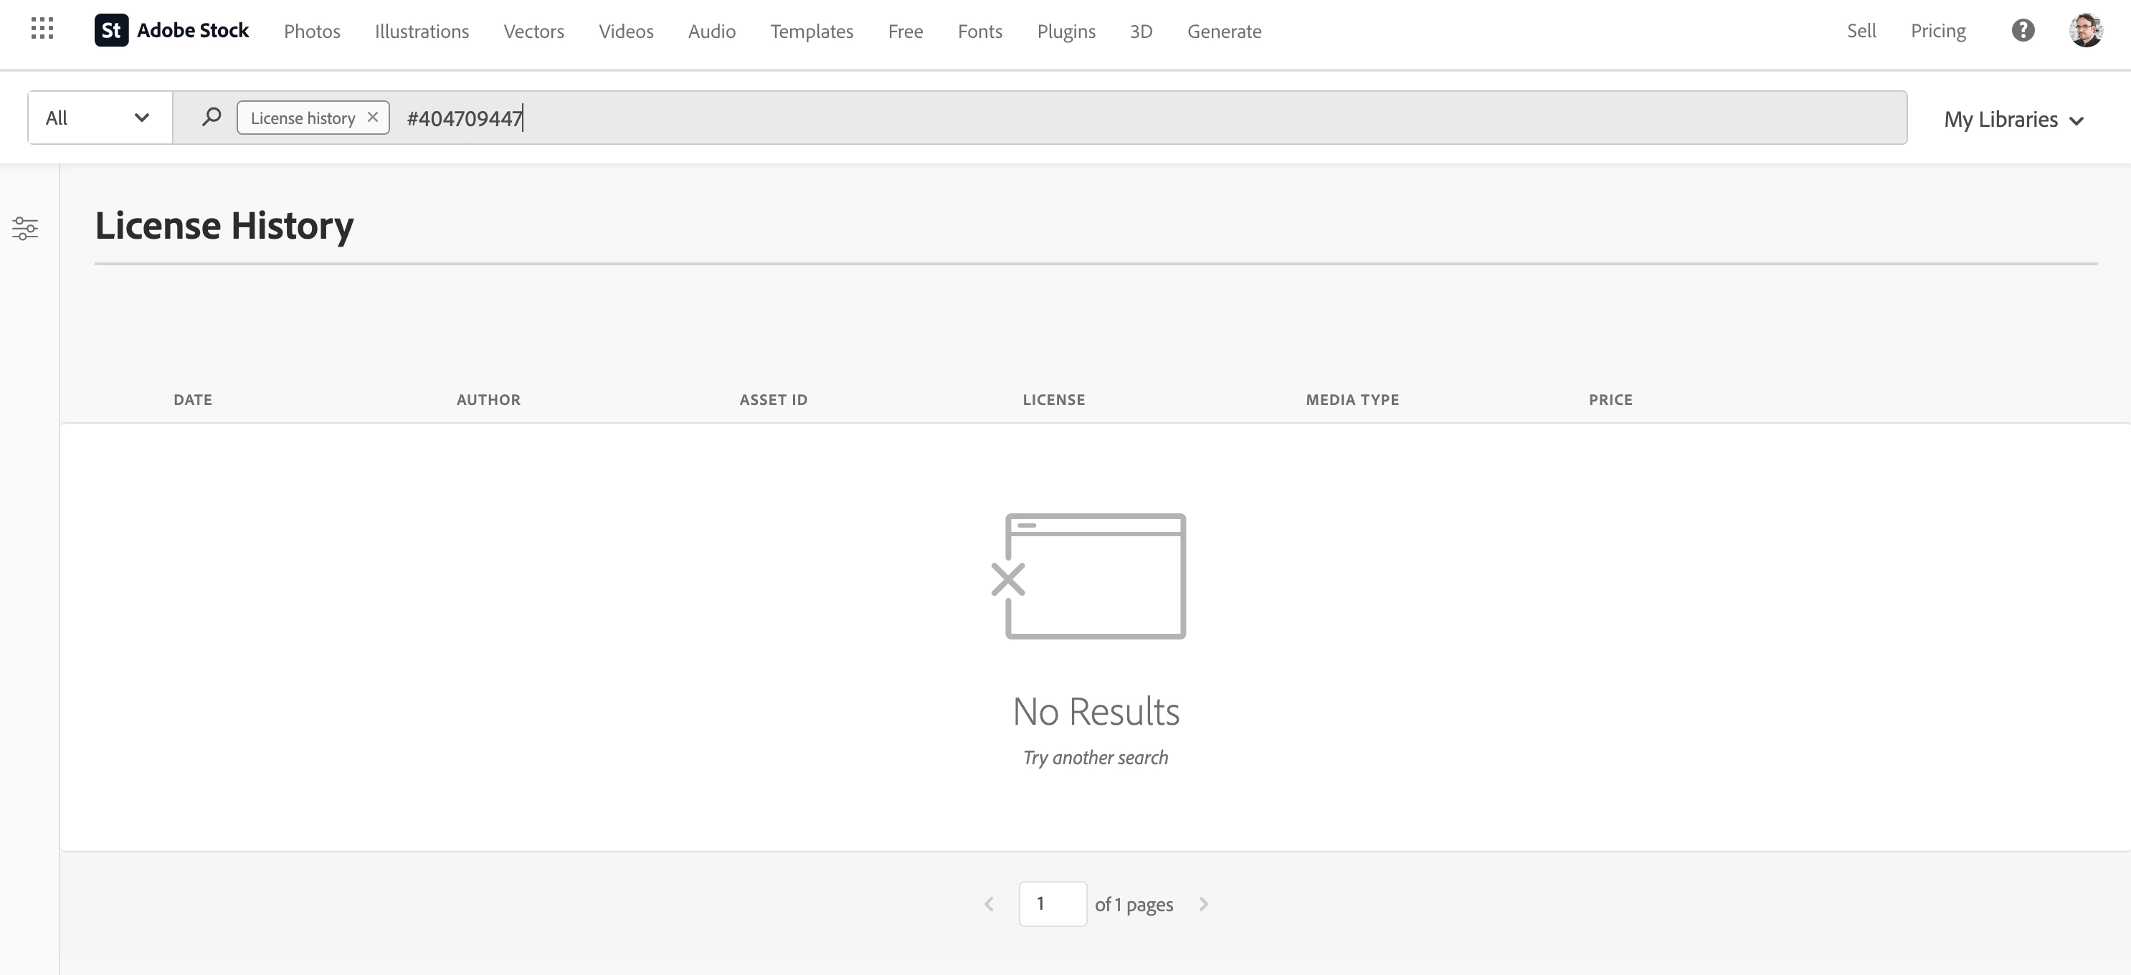Viewport: 2131px width, 975px height.
Task: Go to the next page arrow
Action: [x=1204, y=904]
